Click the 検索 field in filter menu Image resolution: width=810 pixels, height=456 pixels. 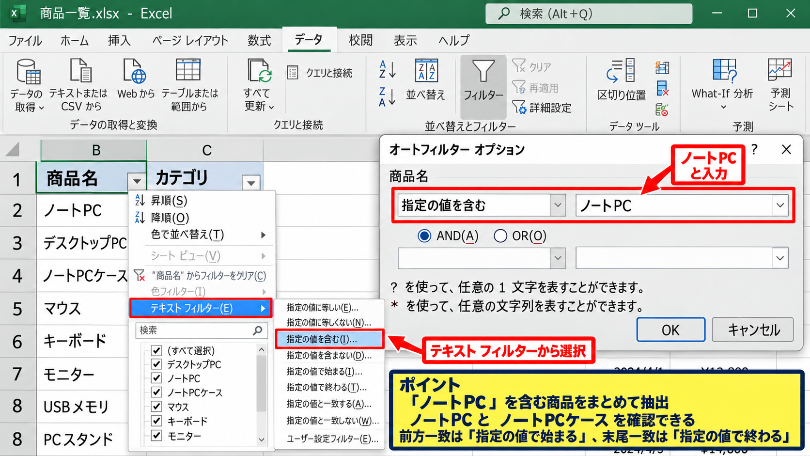point(201,330)
